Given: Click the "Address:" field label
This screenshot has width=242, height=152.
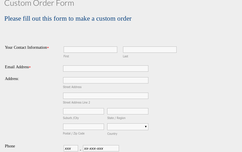Looking at the screenshot, I should pos(12,79).
